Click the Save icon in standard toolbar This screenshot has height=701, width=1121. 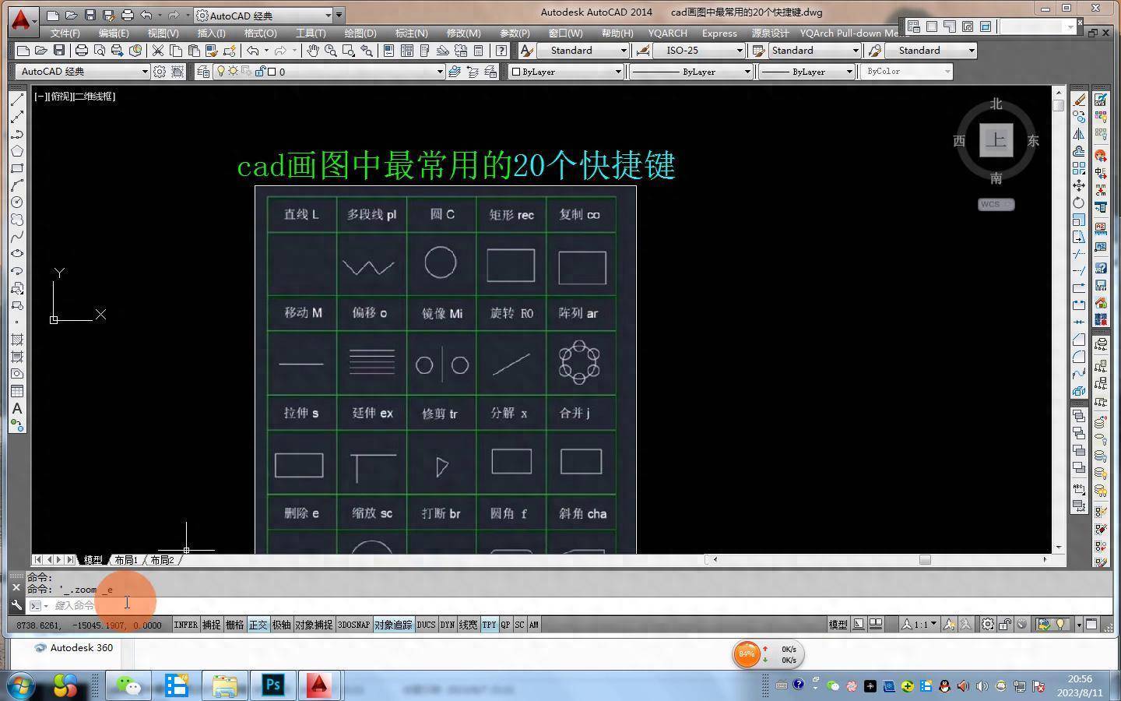click(59, 51)
